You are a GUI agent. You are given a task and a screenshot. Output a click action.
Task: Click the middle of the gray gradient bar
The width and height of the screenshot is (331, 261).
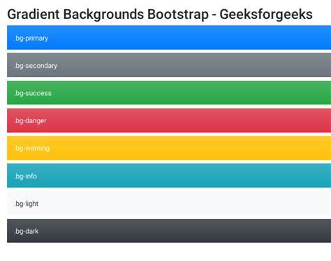pos(169,65)
